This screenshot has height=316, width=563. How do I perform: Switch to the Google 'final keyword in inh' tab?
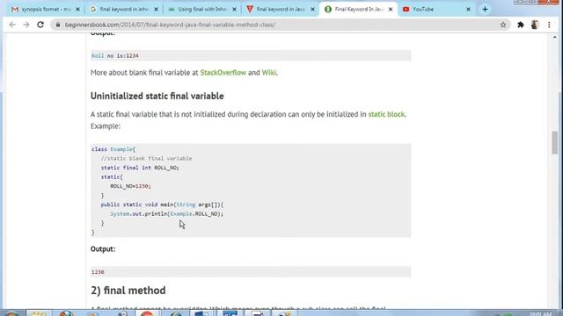coord(123,10)
